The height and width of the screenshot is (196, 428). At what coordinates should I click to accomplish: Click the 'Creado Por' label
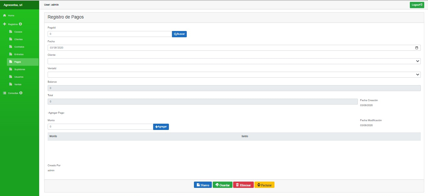[x=54, y=165]
